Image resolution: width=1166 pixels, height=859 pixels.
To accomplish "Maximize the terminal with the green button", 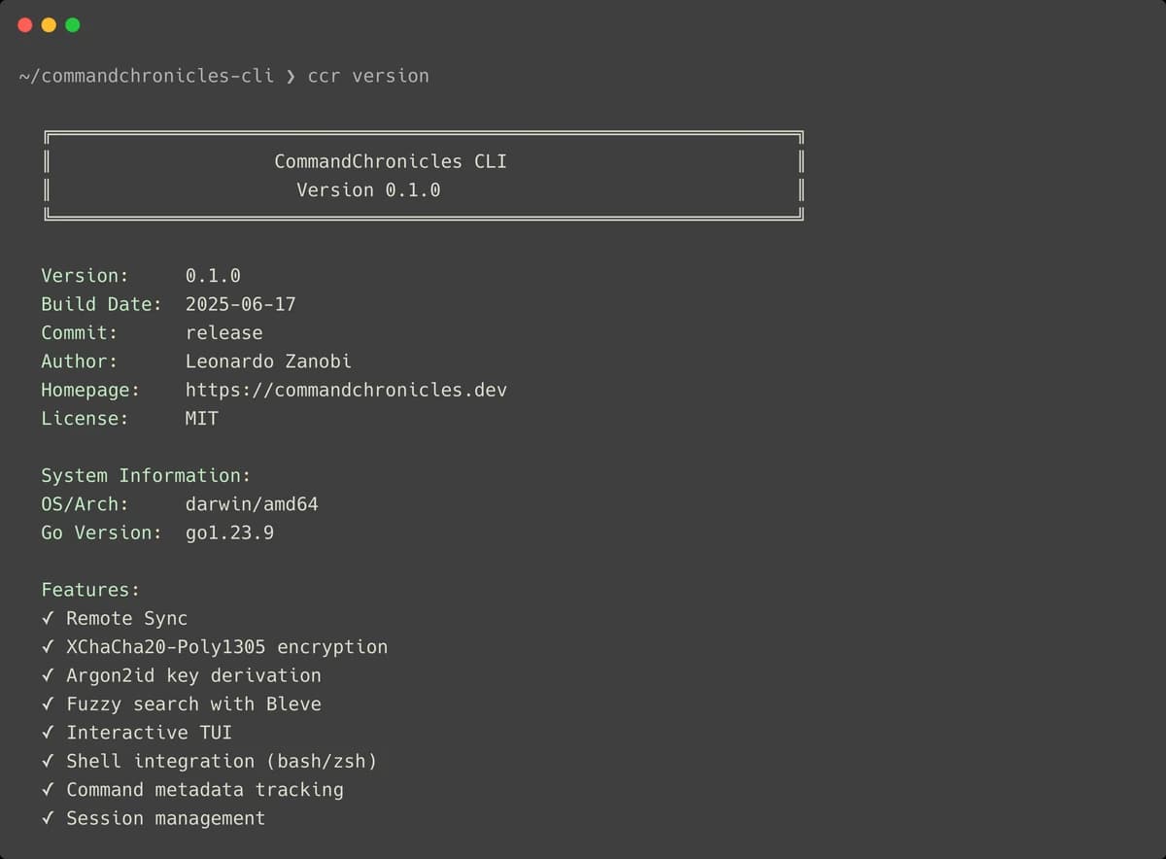I will click(x=72, y=25).
